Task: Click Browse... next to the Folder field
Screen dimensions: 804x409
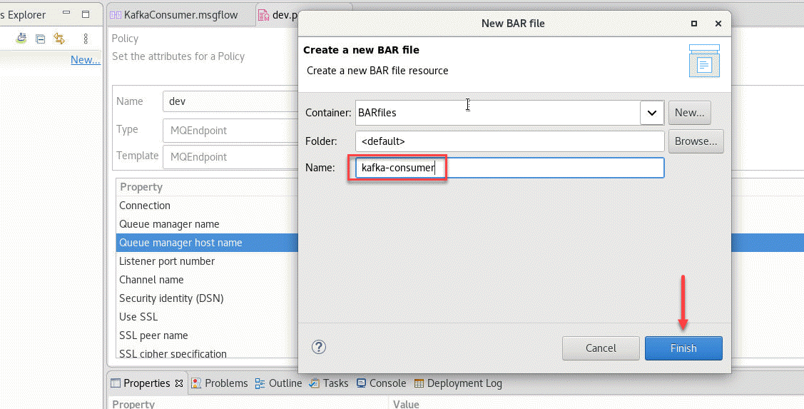Action: tap(696, 141)
